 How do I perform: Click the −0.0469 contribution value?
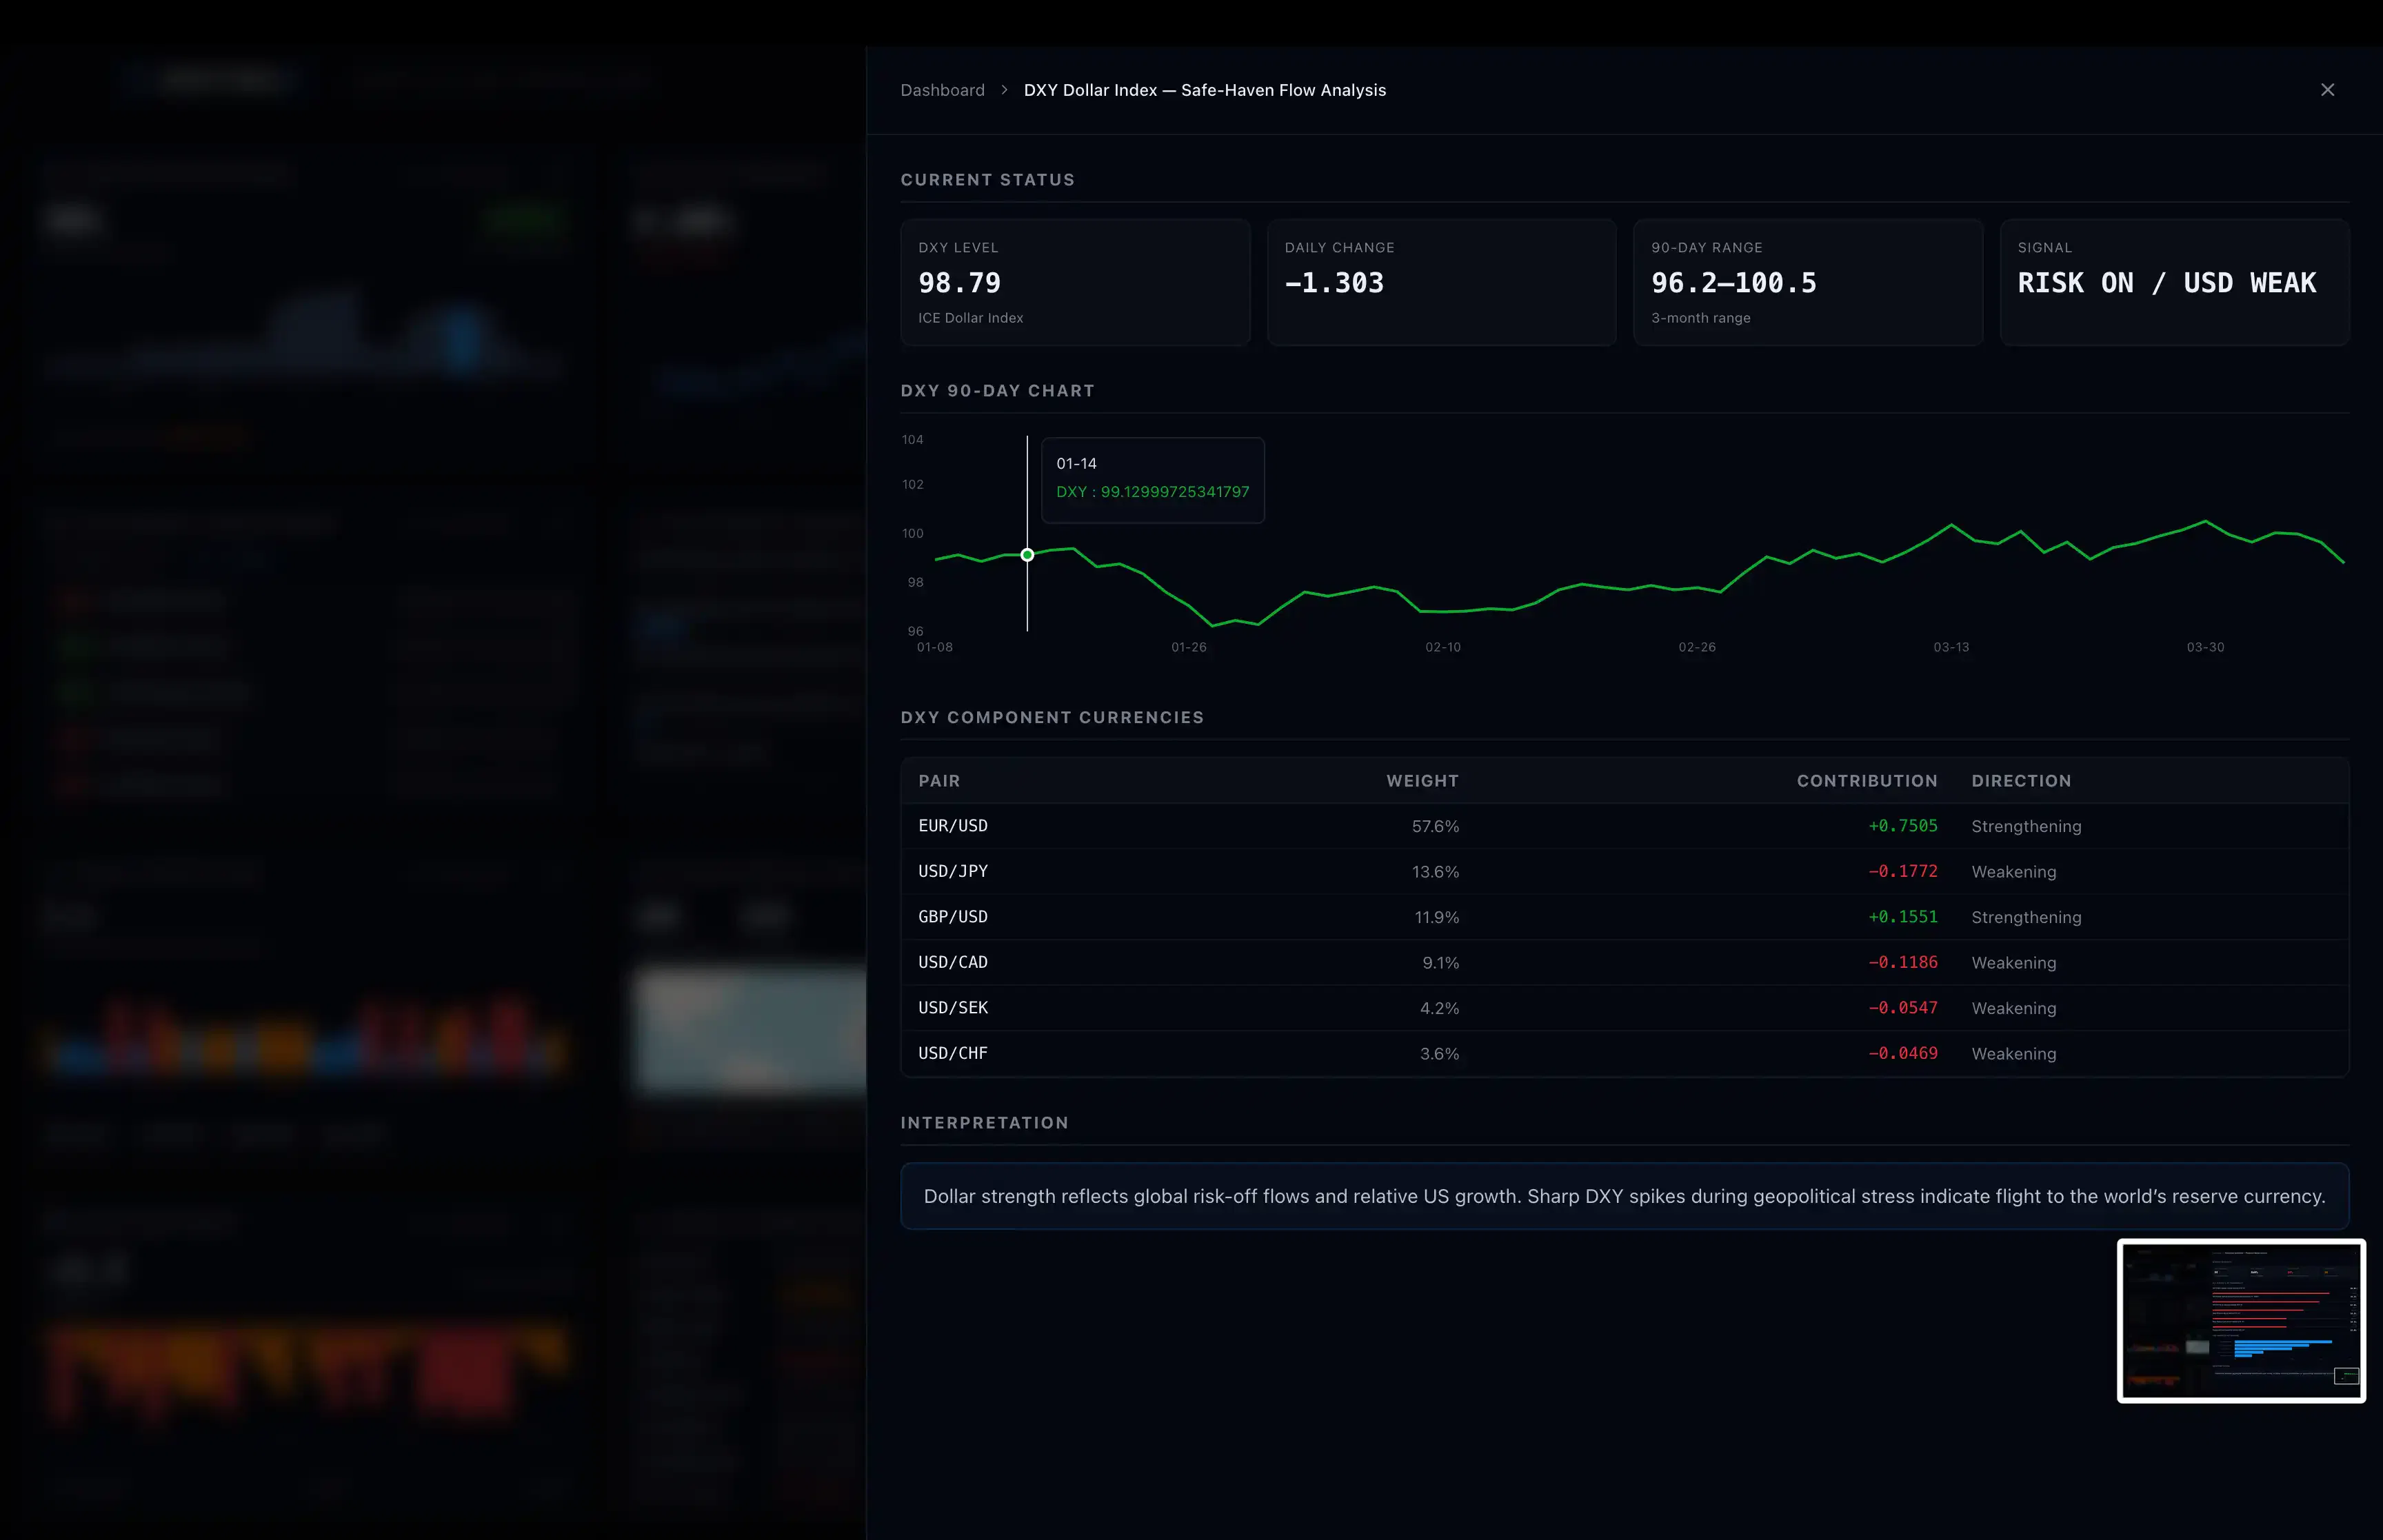coord(1902,1054)
